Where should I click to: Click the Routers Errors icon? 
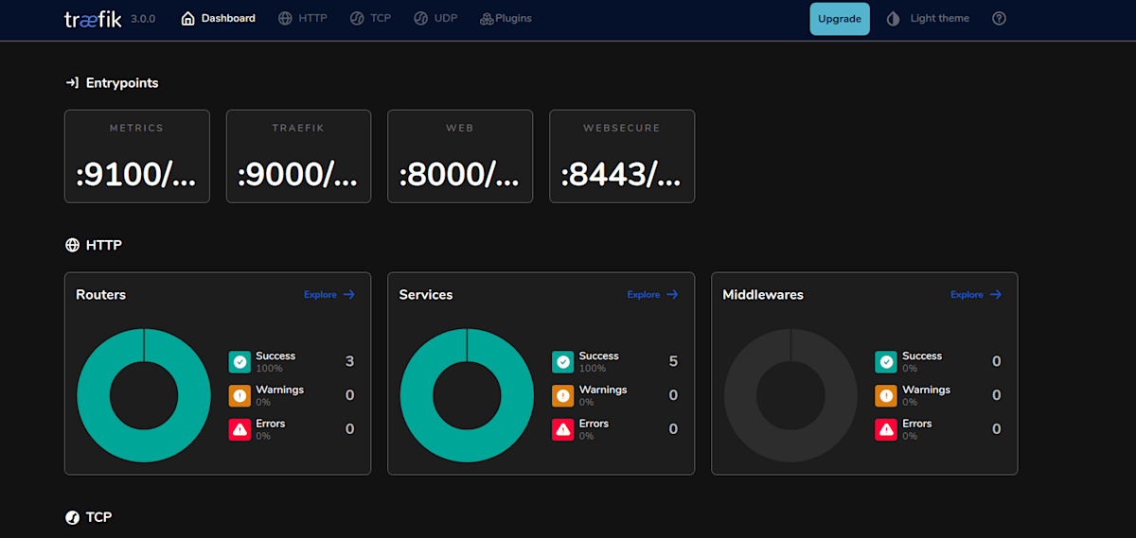click(240, 429)
